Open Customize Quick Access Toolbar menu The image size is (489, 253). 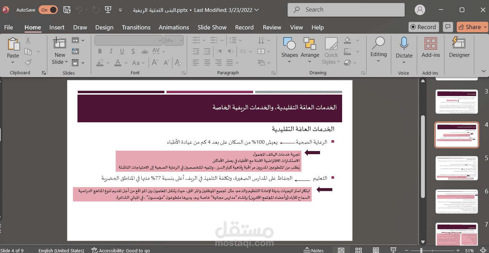121,10
